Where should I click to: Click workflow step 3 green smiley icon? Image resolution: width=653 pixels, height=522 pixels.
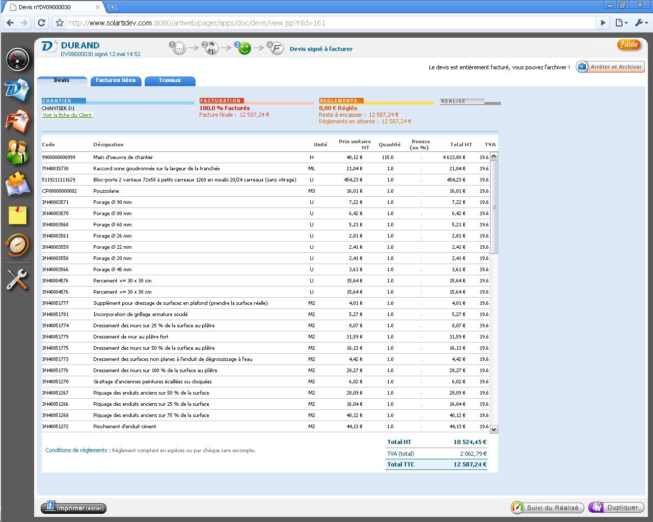click(x=243, y=48)
